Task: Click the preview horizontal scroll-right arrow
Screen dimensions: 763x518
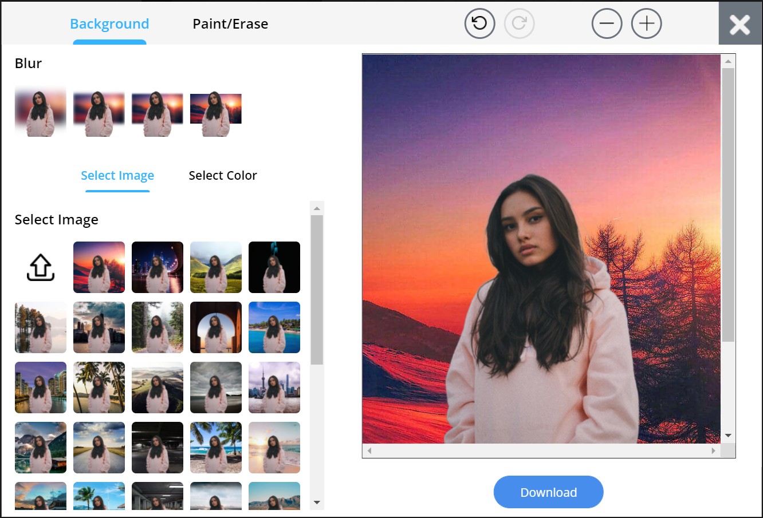Action: pos(713,450)
